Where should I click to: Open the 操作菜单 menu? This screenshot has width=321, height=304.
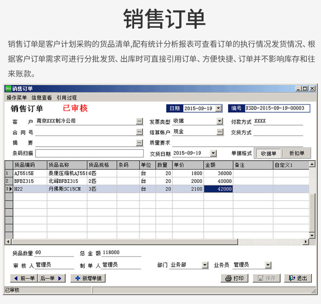17,98
